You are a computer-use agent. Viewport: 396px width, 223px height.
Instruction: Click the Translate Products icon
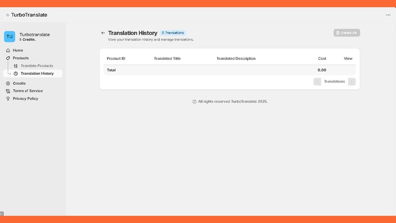click(16, 66)
